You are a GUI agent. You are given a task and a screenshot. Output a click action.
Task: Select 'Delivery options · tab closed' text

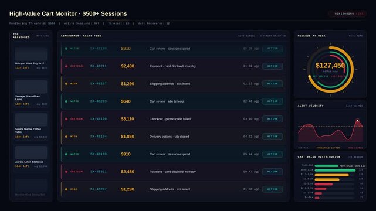point(170,137)
